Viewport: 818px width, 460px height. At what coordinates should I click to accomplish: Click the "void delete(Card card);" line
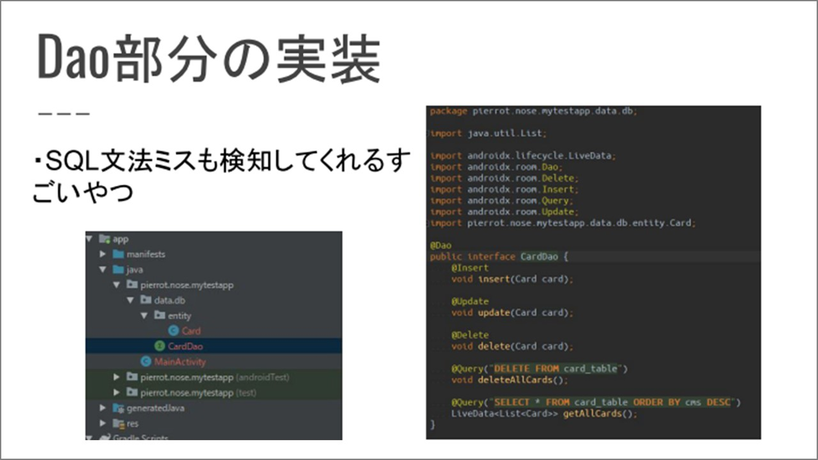coord(512,346)
